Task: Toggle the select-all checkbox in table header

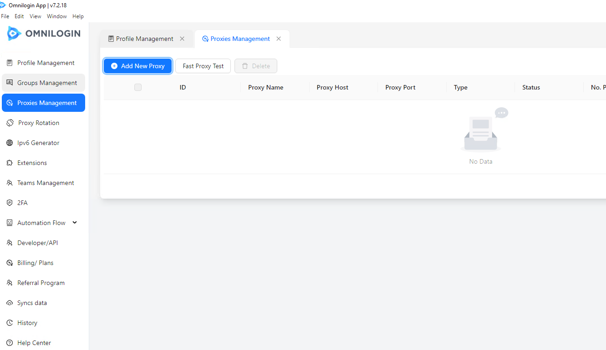Action: [138, 87]
